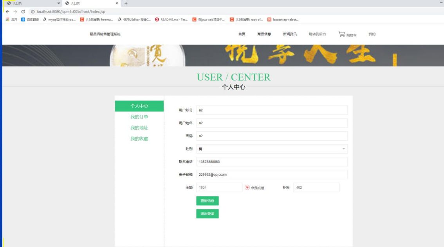
Task: Open 商品信息 navigation item
Action: click(x=264, y=34)
